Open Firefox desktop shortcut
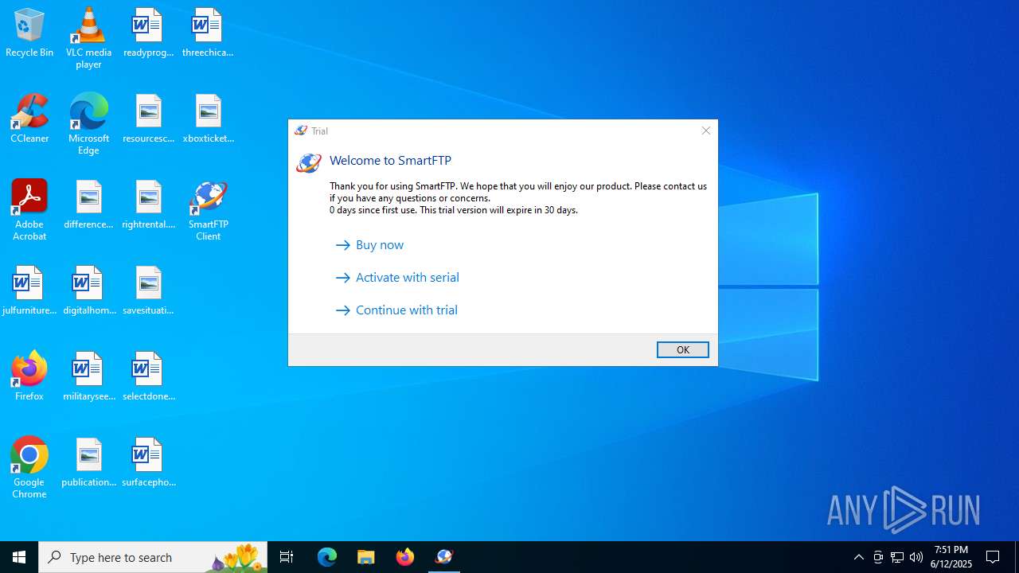 (29, 376)
